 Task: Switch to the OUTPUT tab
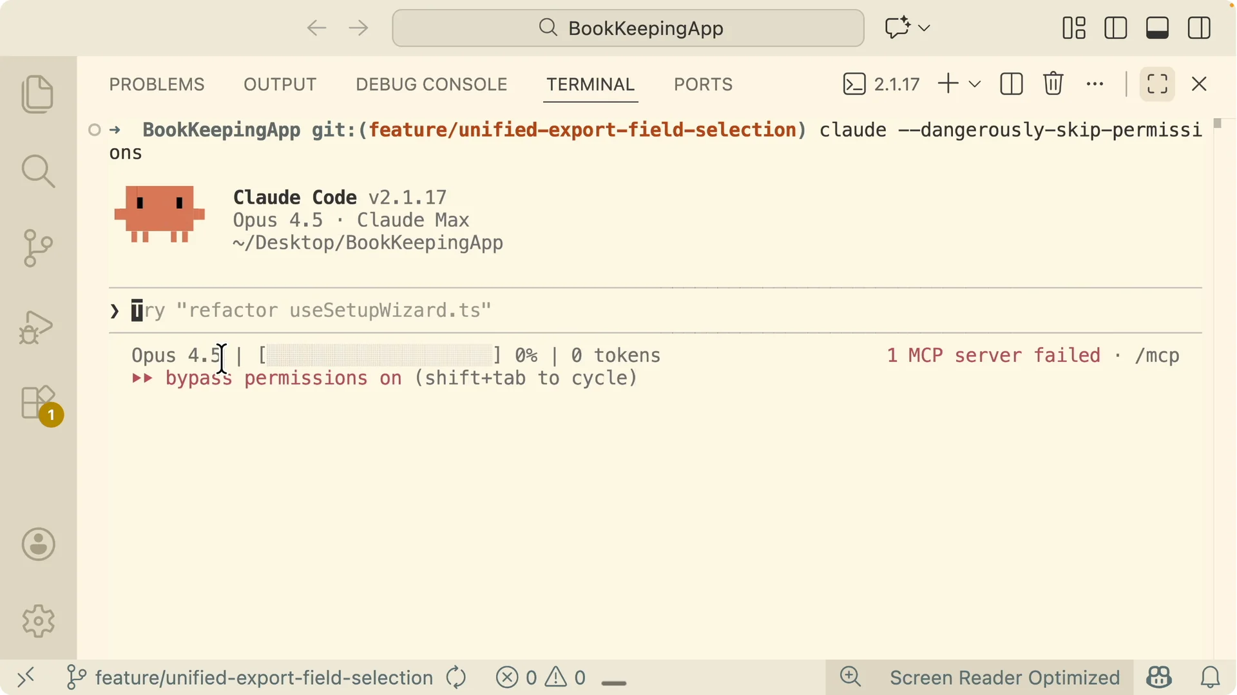coord(280,84)
